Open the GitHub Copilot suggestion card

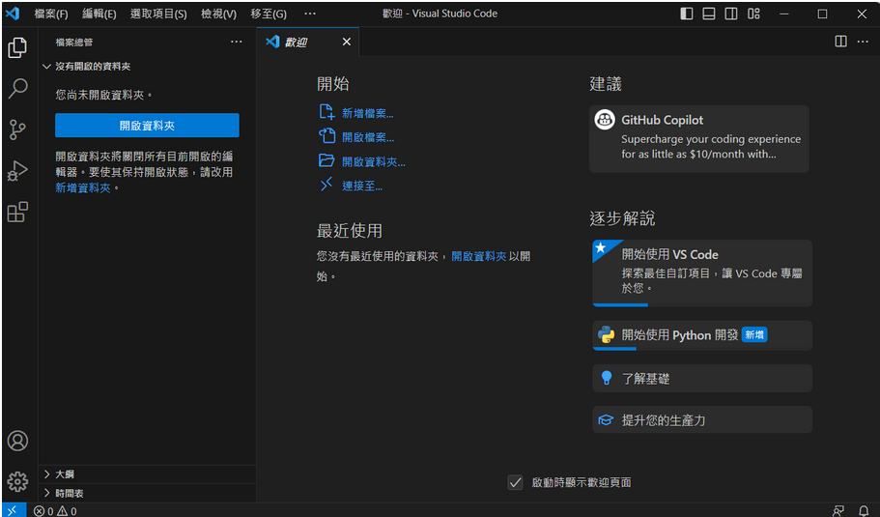(x=699, y=138)
